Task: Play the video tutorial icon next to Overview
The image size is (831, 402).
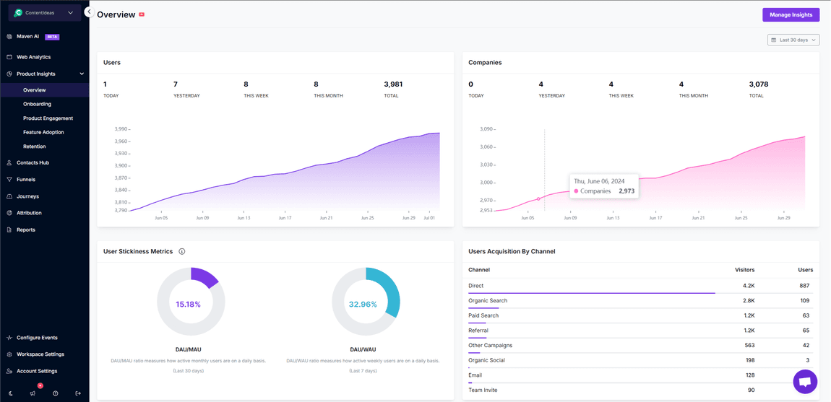Action: 142,14
